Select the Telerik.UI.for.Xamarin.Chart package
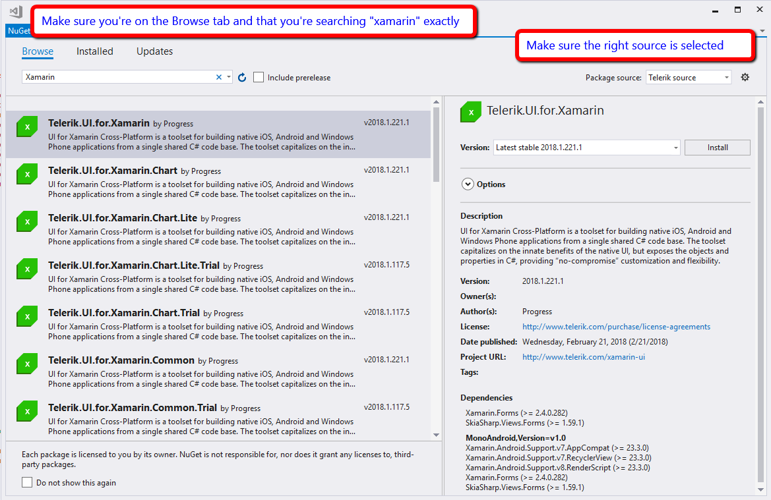The image size is (771, 500). [x=218, y=182]
